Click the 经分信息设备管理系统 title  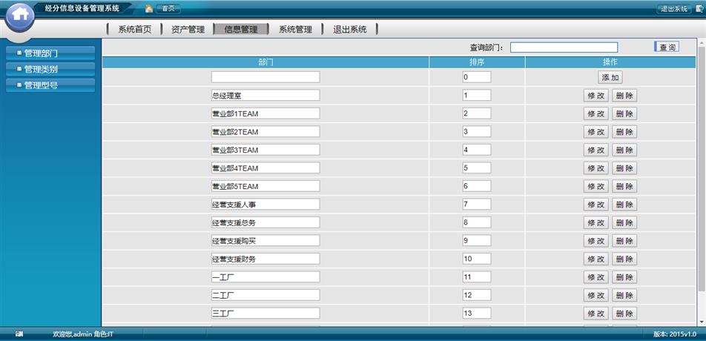coord(82,8)
